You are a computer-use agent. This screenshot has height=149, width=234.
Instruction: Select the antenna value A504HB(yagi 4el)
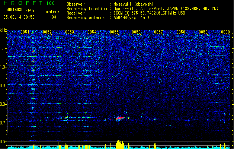click(x=131, y=18)
